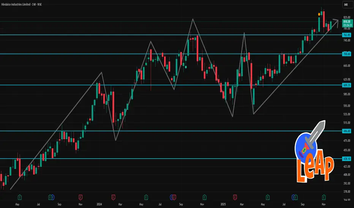Click the last Nov label on the time axis
This screenshot has width=354, height=208.
[x=324, y=204]
